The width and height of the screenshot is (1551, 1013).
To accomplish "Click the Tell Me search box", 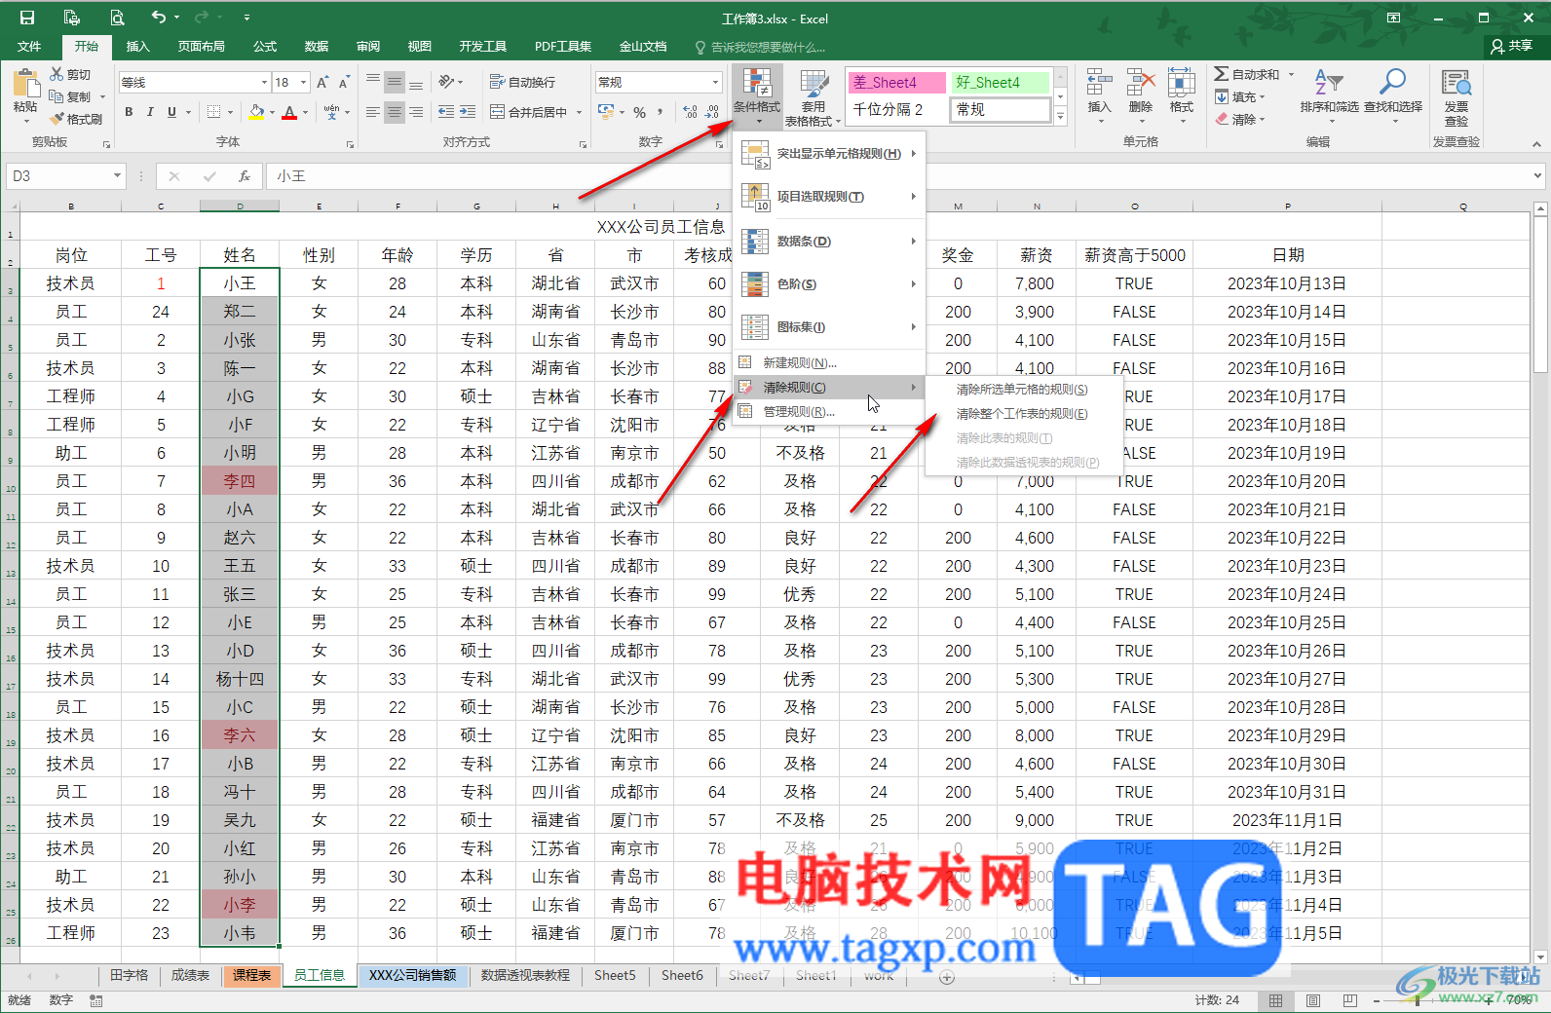I will (760, 47).
